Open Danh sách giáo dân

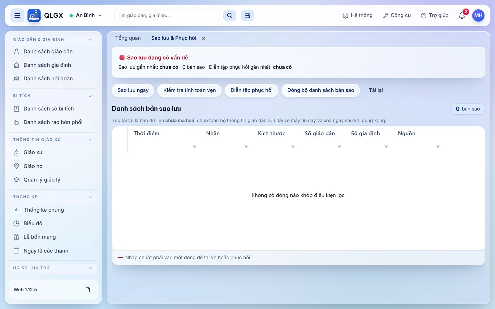(53, 52)
